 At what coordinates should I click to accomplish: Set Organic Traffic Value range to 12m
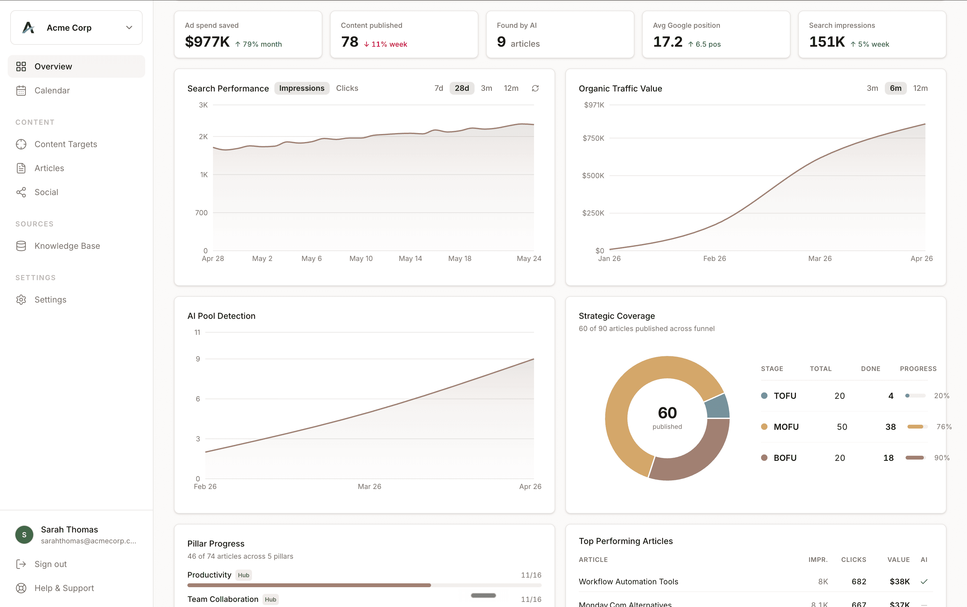click(x=920, y=88)
